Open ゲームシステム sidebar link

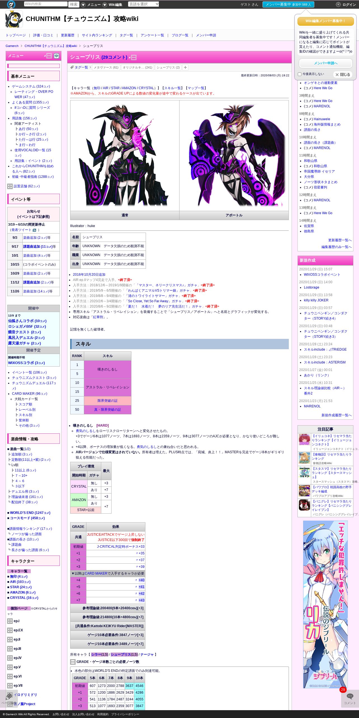pyautogui.click(x=31, y=86)
